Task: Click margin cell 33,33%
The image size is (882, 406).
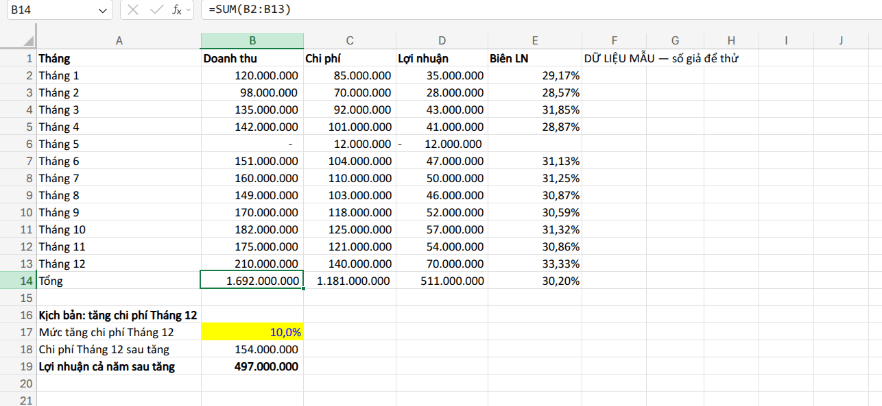Action: pyautogui.click(x=535, y=264)
